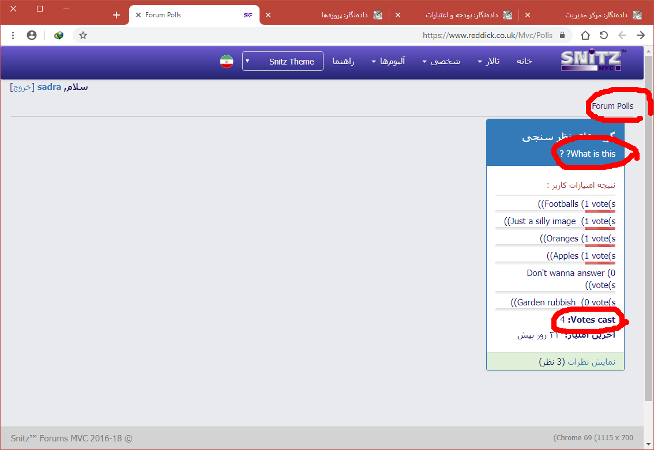
Task: Bookmark this page with the star icon
Action: 83,35
